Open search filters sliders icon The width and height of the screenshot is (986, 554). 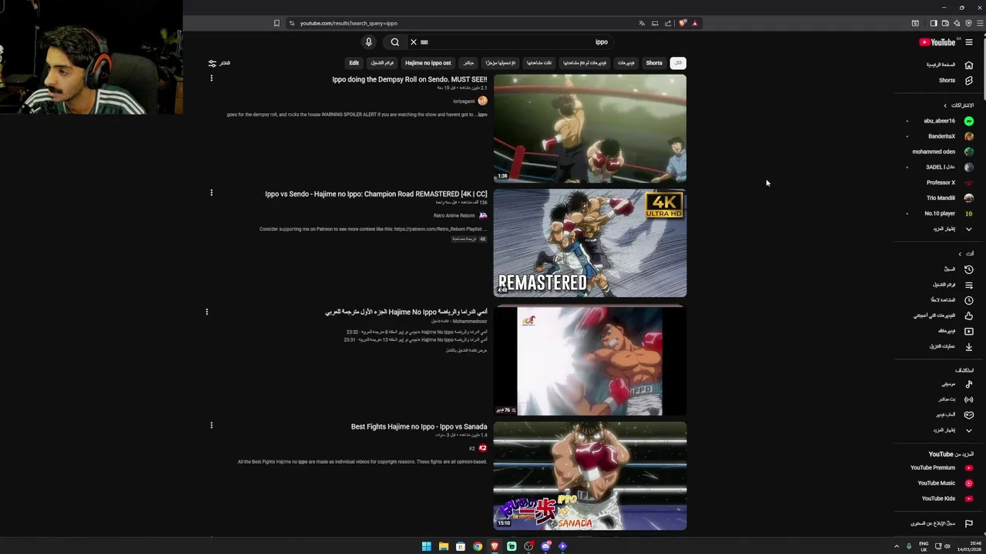(213, 63)
